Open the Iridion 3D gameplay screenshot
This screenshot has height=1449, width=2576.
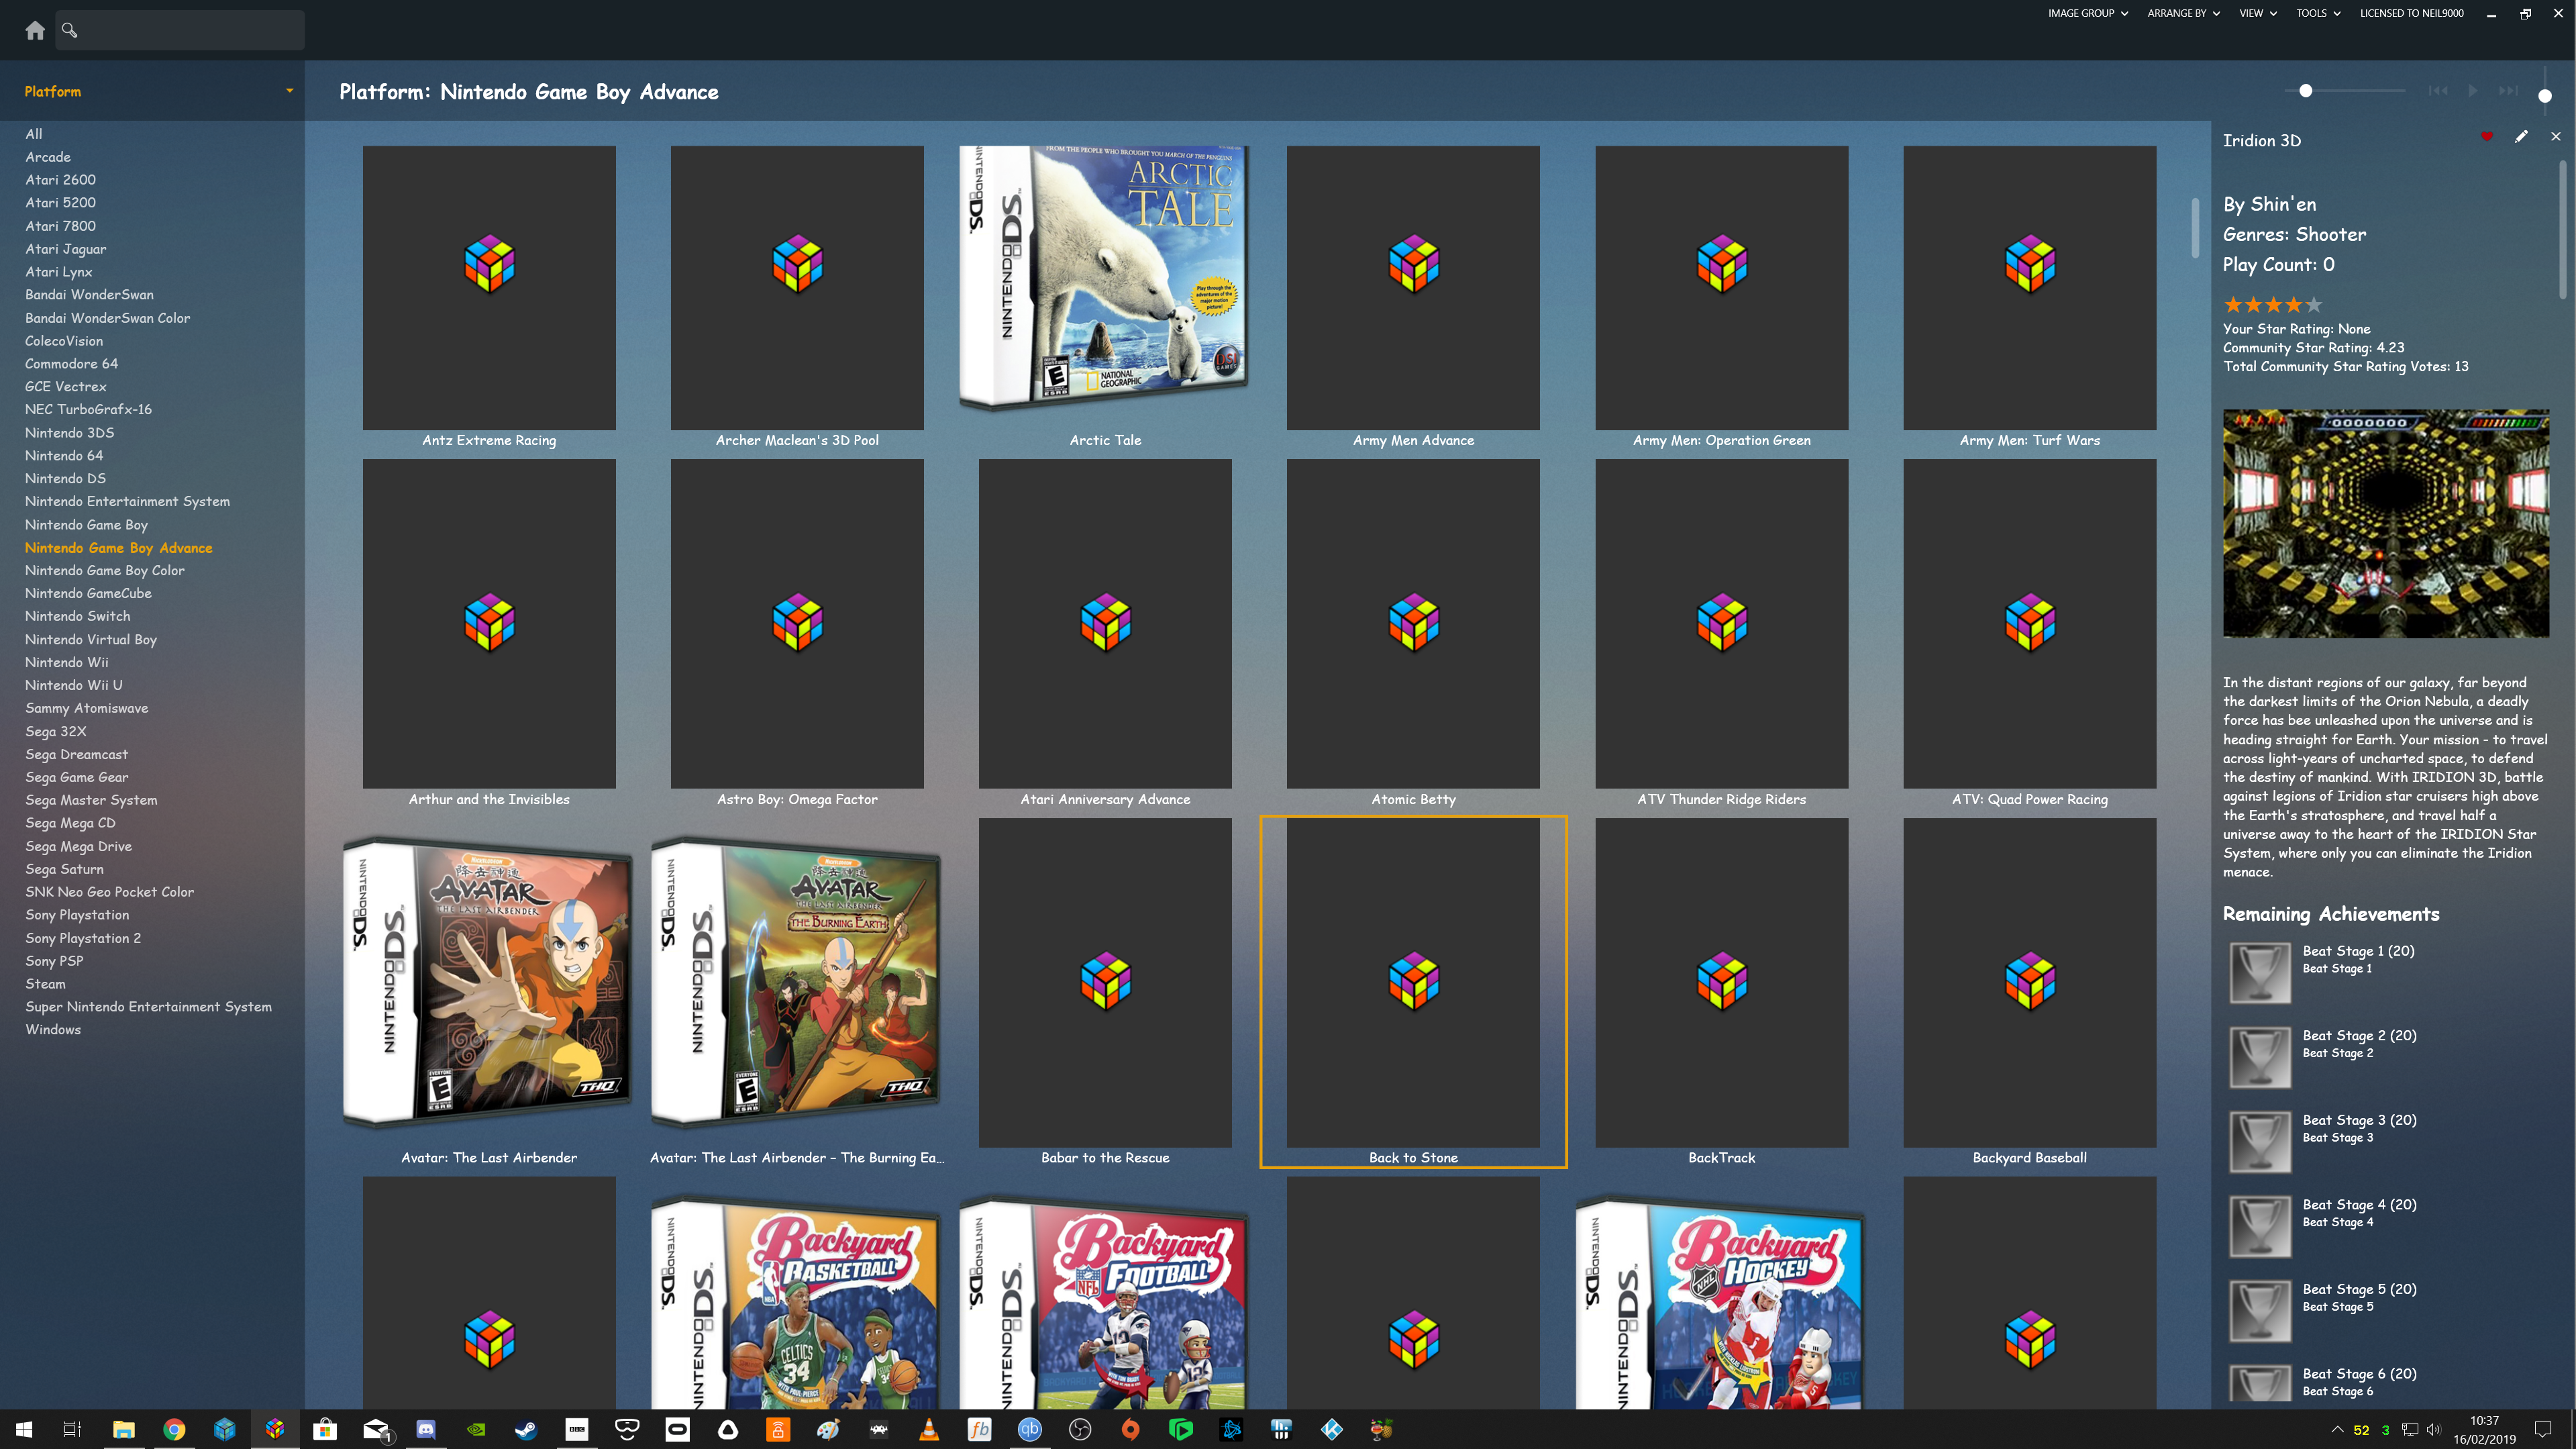click(2385, 523)
